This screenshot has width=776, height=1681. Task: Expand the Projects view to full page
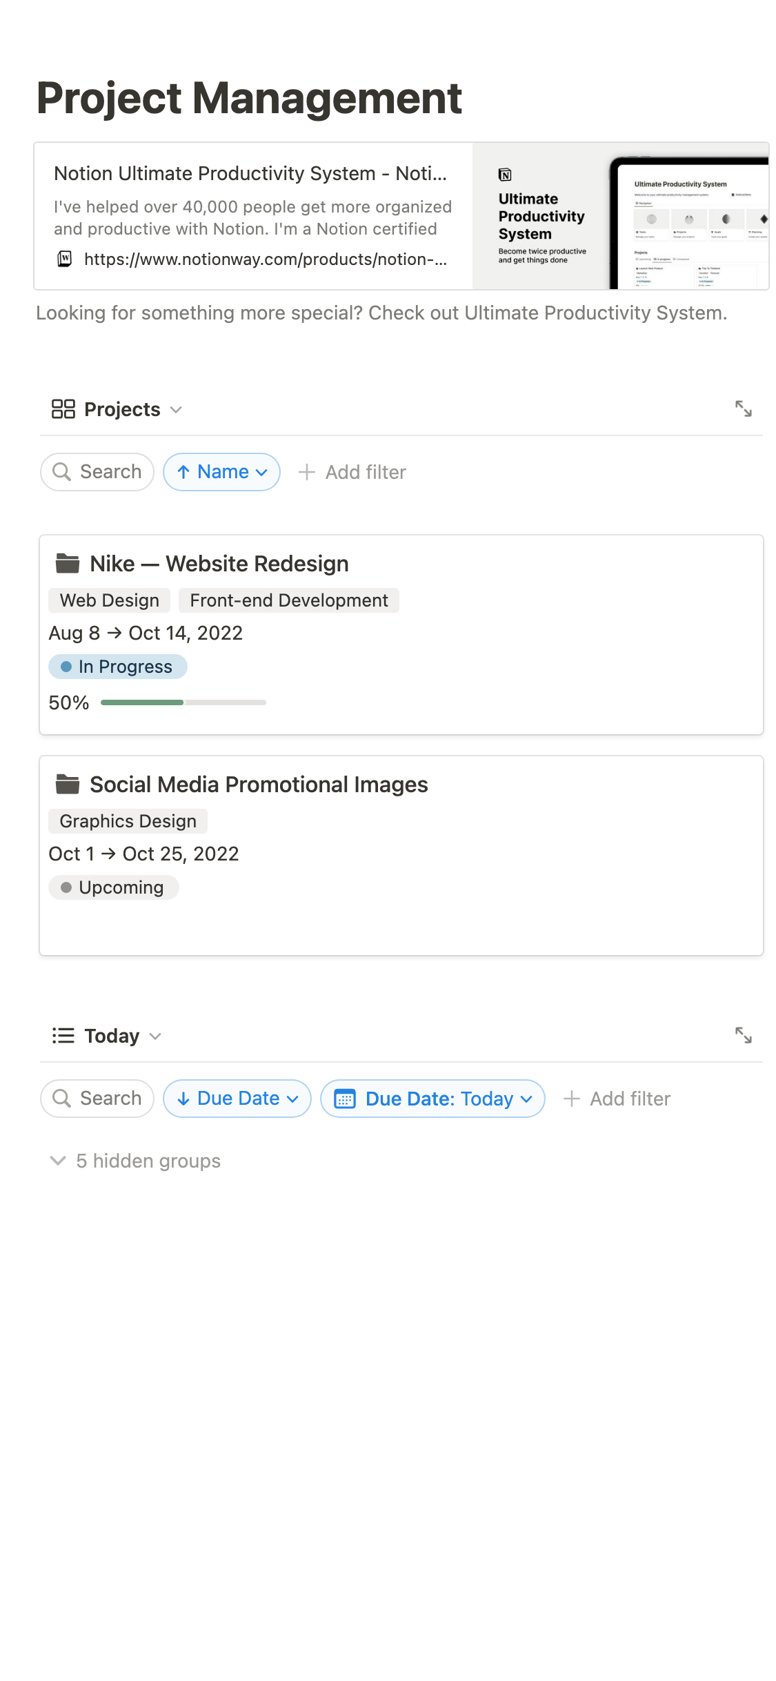pos(743,409)
